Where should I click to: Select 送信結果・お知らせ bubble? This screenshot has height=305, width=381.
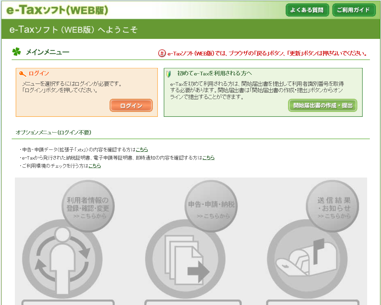(333, 207)
